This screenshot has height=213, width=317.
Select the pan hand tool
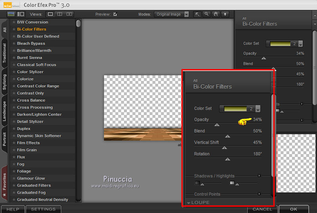click(x=216, y=14)
